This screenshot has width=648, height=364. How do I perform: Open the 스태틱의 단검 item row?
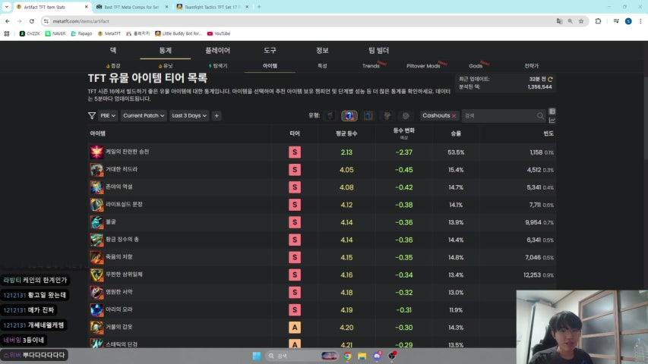click(321, 344)
